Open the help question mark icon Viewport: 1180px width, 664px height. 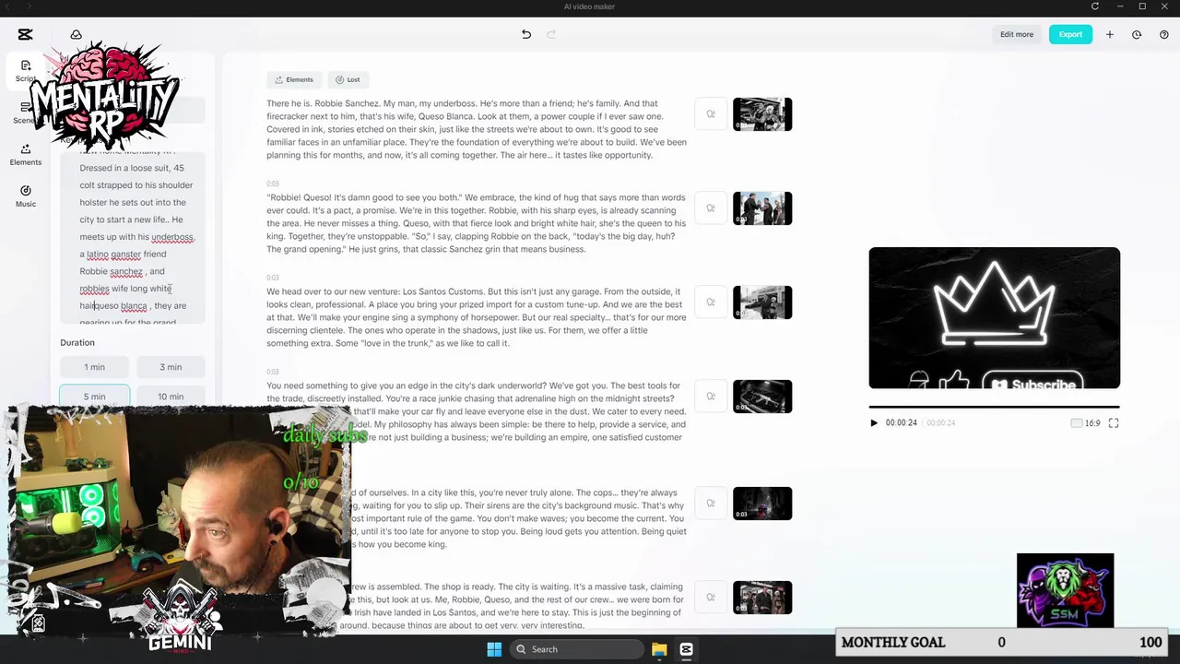pos(1163,34)
